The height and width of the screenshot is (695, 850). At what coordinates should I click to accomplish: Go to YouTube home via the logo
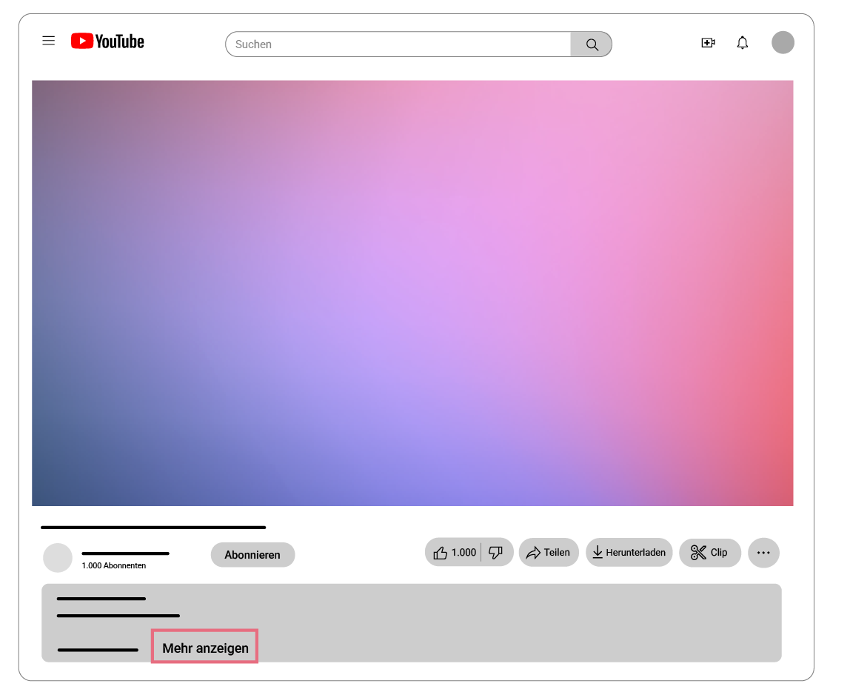[x=107, y=41]
